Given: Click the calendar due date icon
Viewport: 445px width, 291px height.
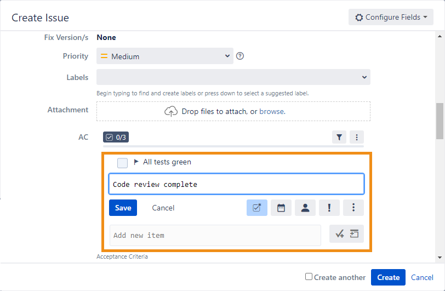Looking at the screenshot, I should (x=281, y=208).
